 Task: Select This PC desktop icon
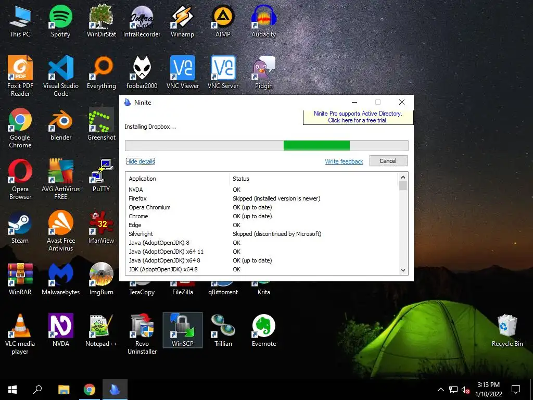tap(20, 21)
